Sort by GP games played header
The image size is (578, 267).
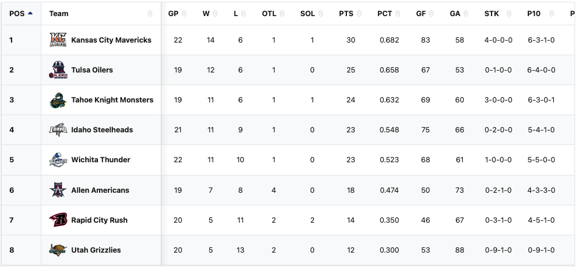click(173, 13)
